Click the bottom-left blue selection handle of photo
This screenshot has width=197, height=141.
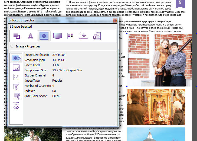tap(127, 86)
